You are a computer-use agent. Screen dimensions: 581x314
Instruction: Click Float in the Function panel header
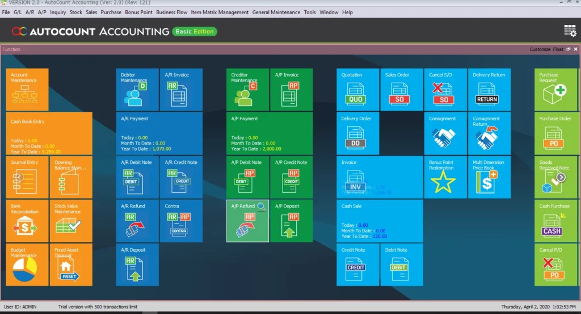[x=558, y=49]
